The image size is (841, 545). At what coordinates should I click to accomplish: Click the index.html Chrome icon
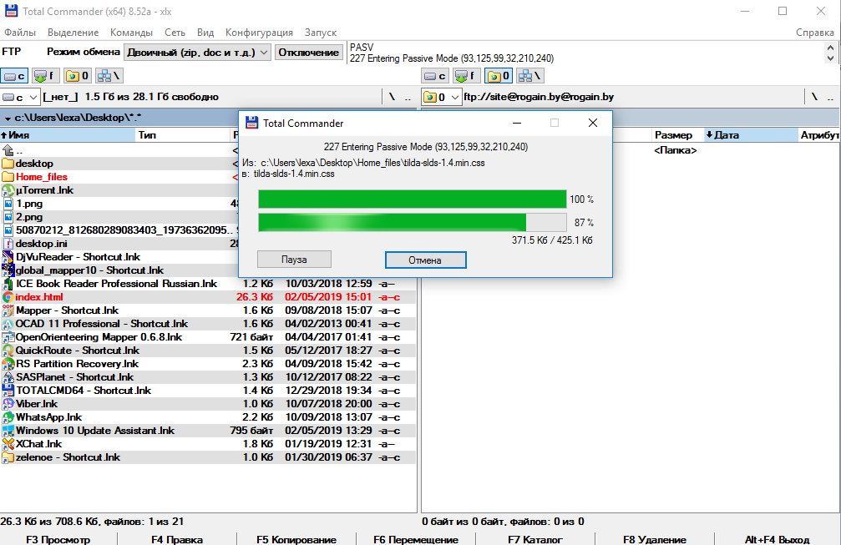pos(8,297)
